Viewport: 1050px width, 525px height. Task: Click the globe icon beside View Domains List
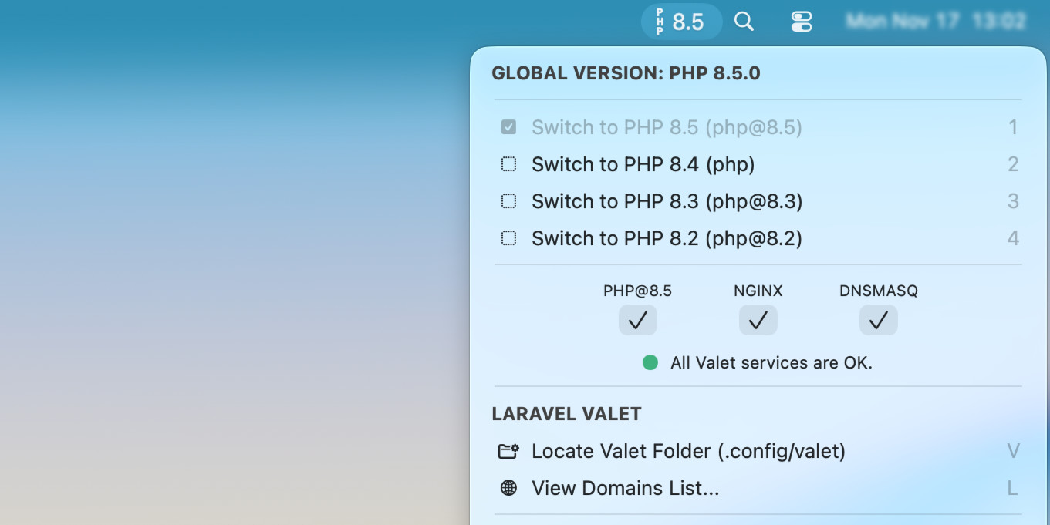[x=508, y=488]
